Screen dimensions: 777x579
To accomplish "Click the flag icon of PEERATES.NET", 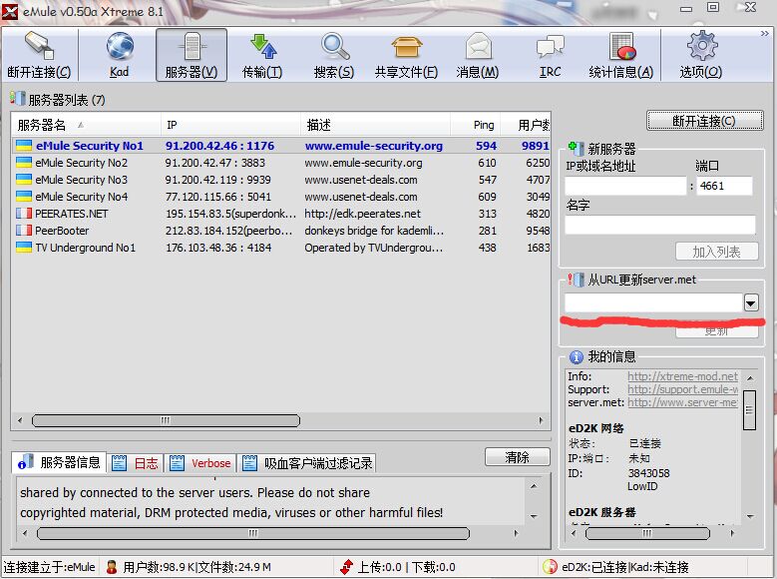I will 24,214.
